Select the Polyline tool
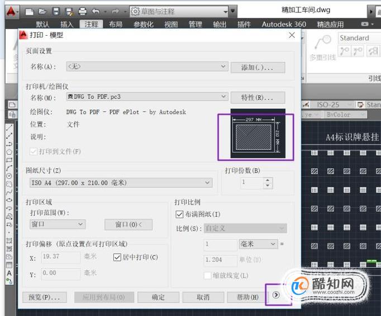This screenshot has width=381, height=316. click(x=9, y=144)
